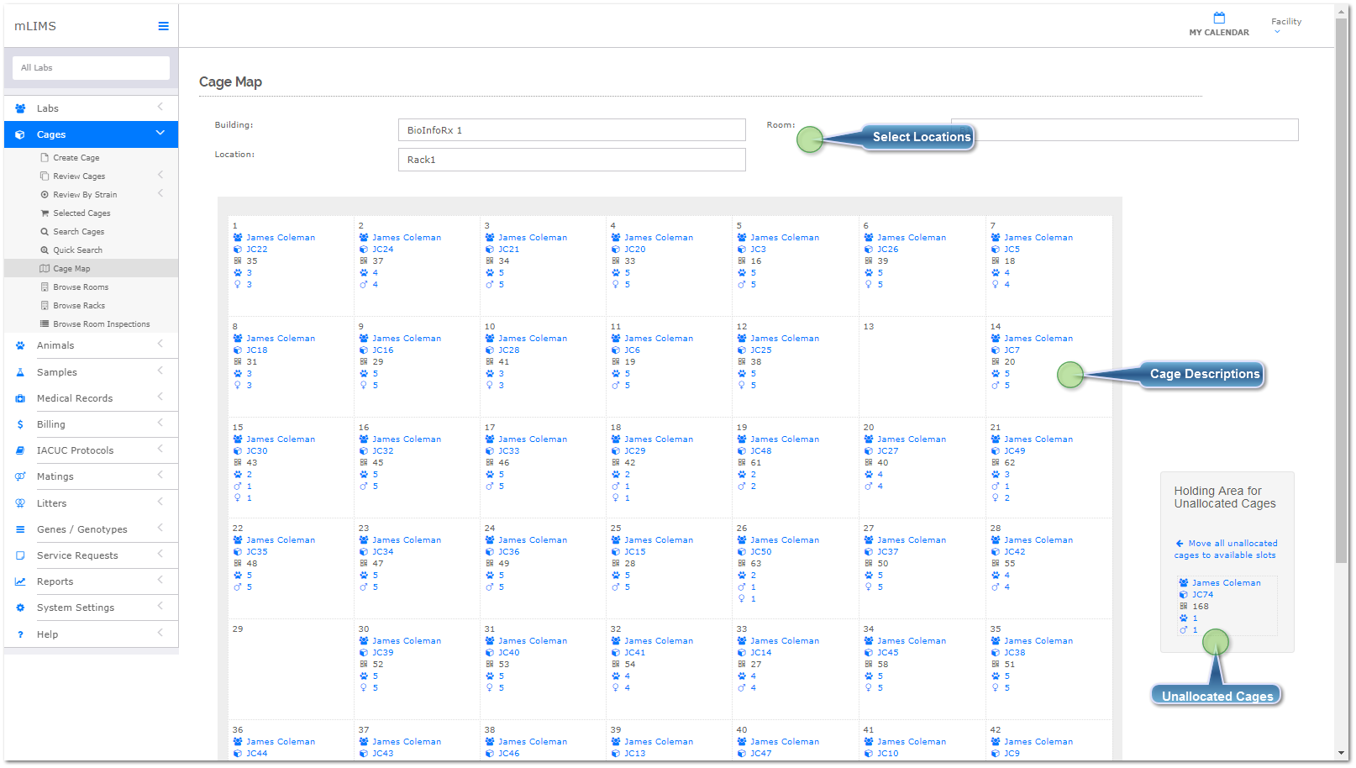
Task: Open Quick Search submenu item
Action: pyautogui.click(x=77, y=250)
